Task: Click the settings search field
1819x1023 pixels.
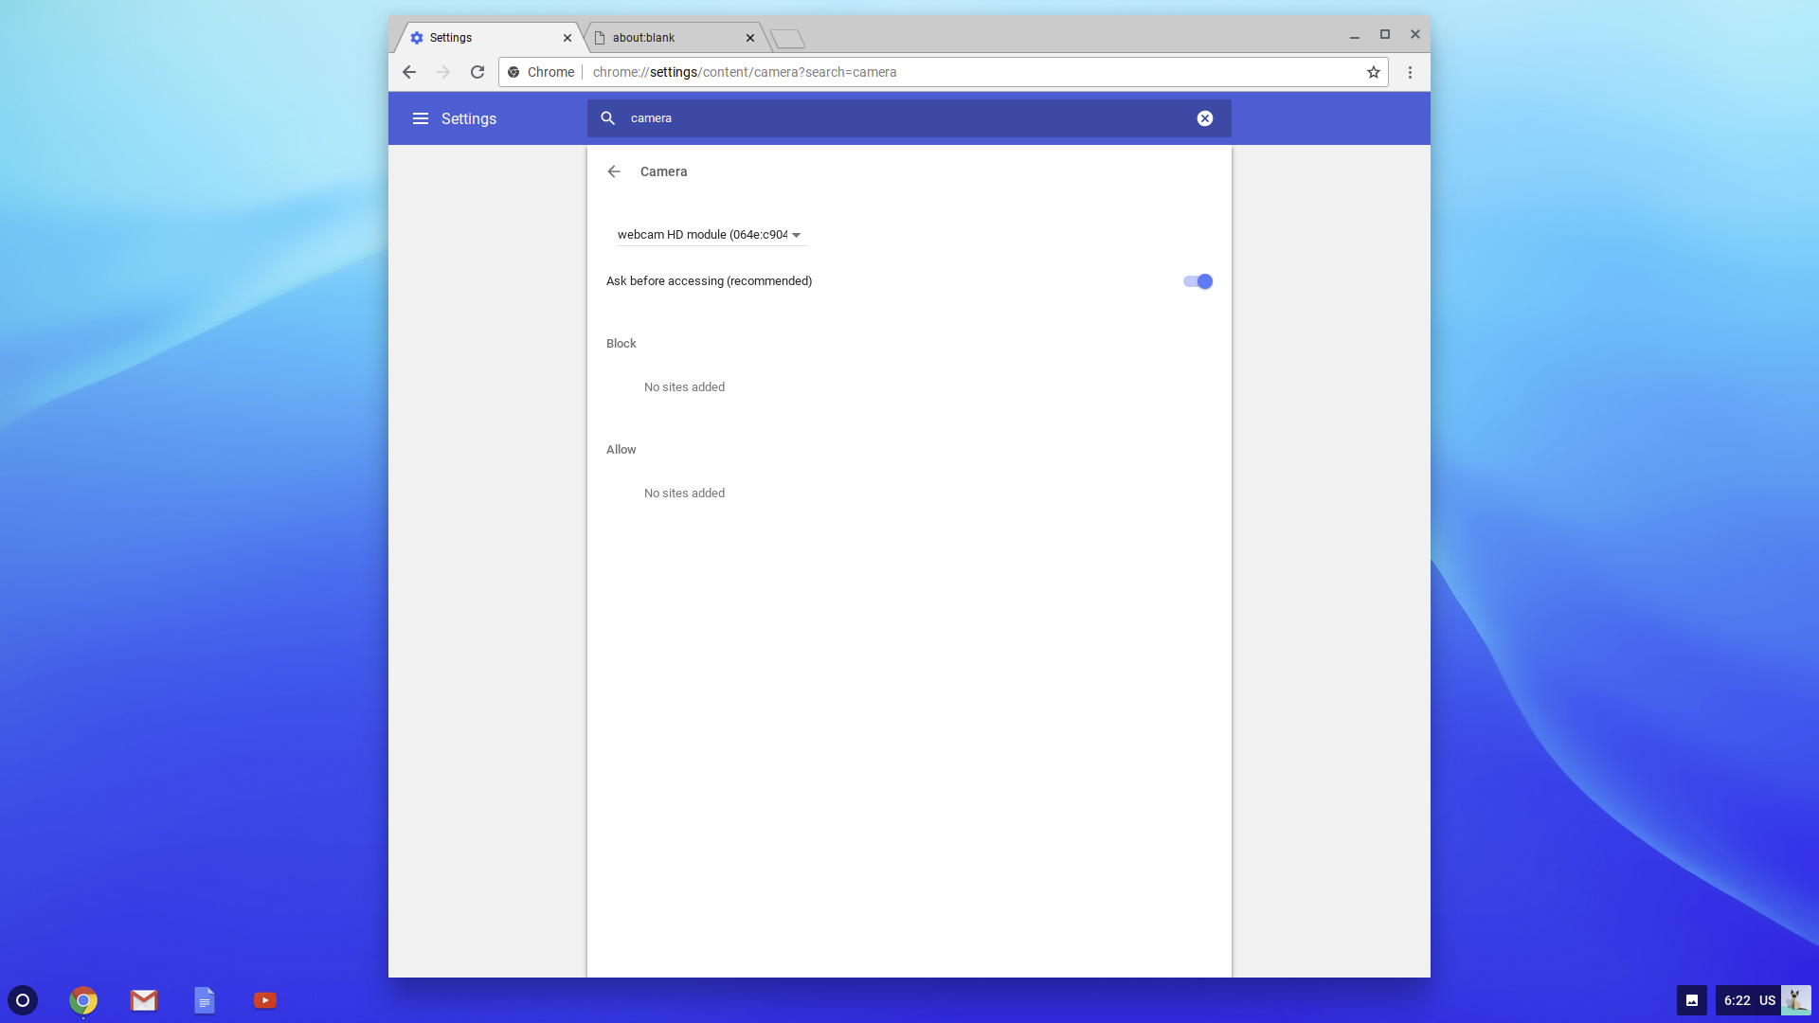Action: tap(900, 118)
